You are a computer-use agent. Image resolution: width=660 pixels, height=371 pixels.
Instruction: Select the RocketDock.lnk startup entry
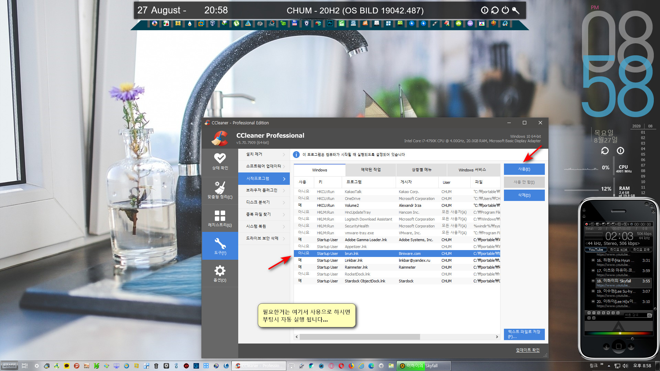[397, 274]
